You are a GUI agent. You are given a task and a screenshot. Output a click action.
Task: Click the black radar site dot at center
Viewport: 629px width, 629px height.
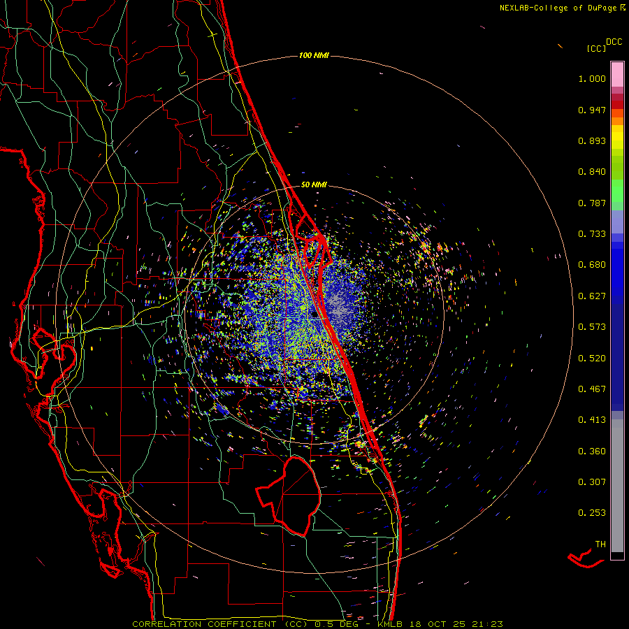tap(314, 314)
